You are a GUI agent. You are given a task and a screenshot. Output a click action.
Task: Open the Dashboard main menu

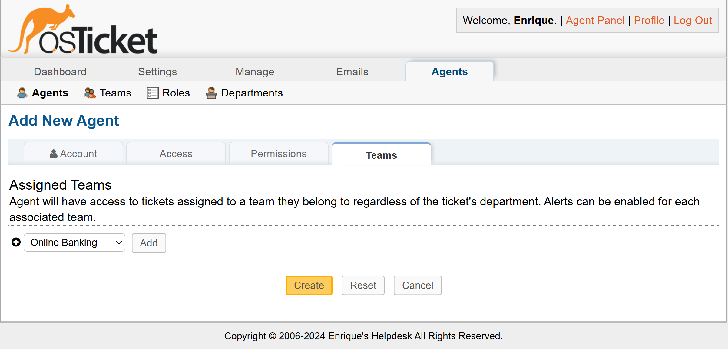point(60,72)
